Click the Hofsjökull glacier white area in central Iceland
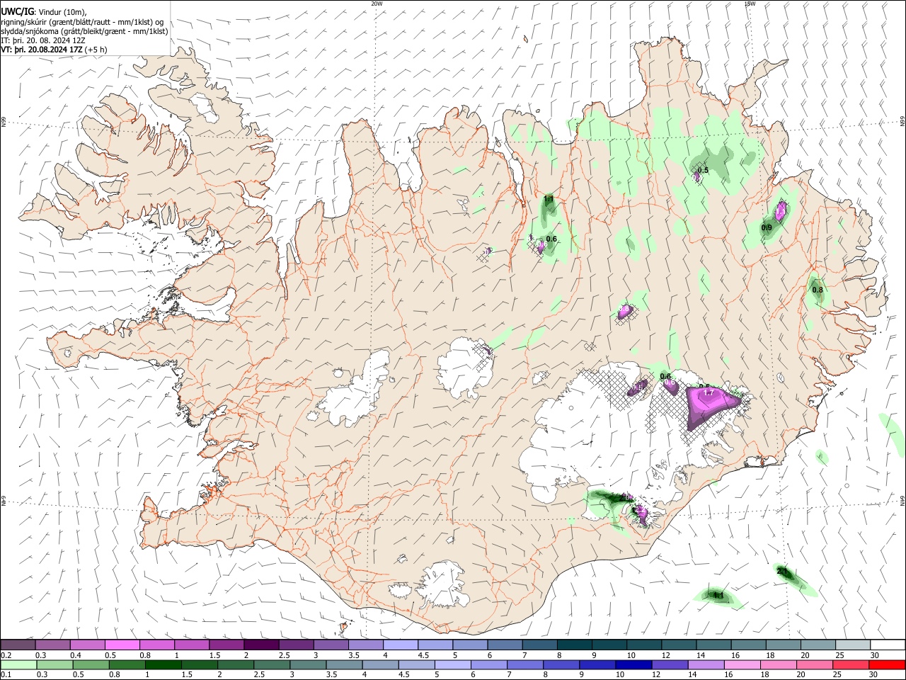906x680 pixels. (x=464, y=368)
